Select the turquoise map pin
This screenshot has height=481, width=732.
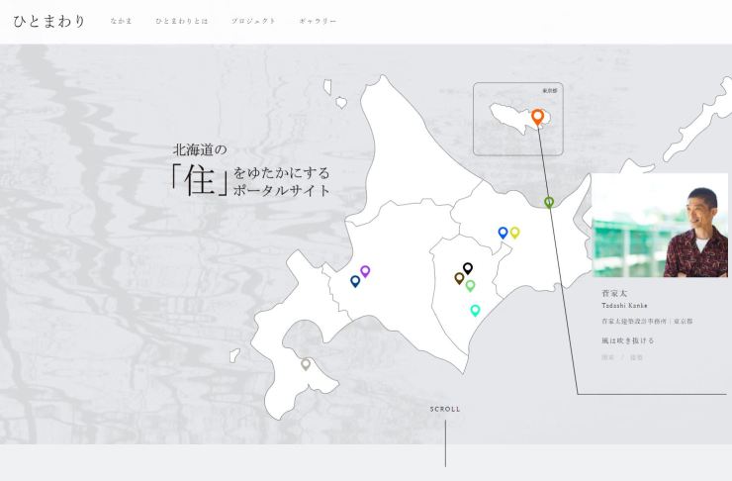click(475, 310)
